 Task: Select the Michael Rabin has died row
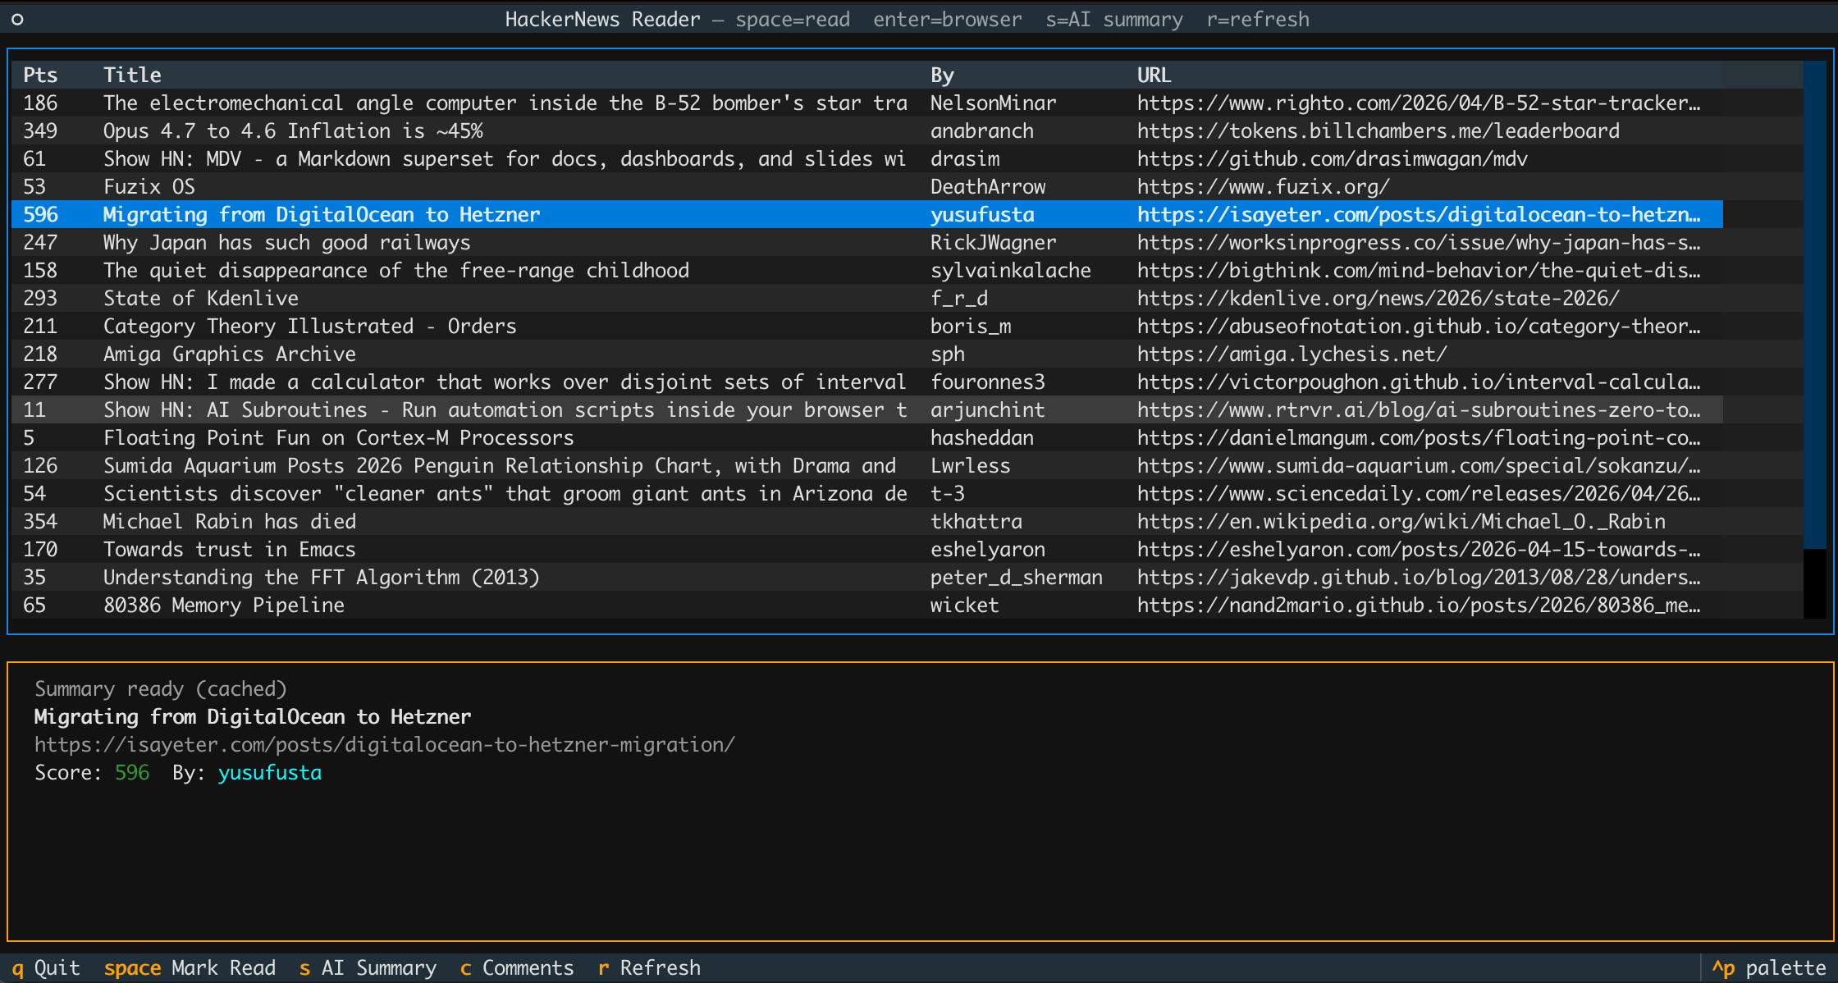coord(230,522)
